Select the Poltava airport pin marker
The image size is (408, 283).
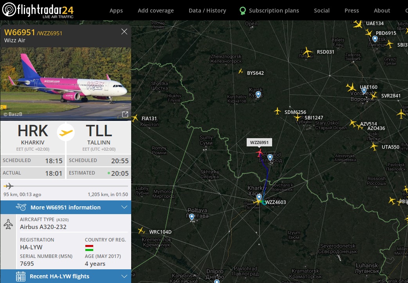pos(192,217)
